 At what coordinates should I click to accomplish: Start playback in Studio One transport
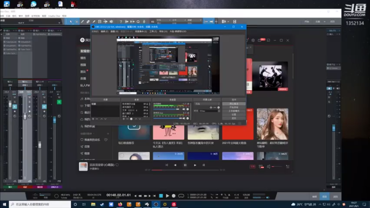(x=167, y=196)
